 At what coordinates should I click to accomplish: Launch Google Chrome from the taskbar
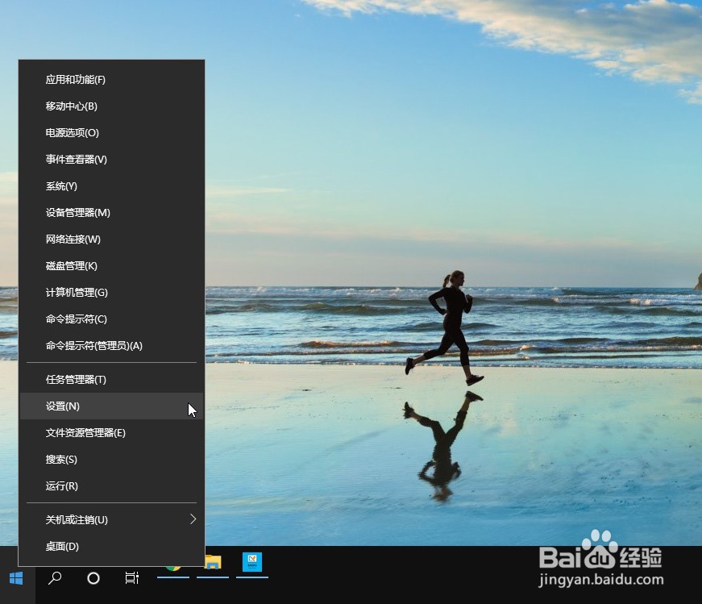click(x=172, y=579)
